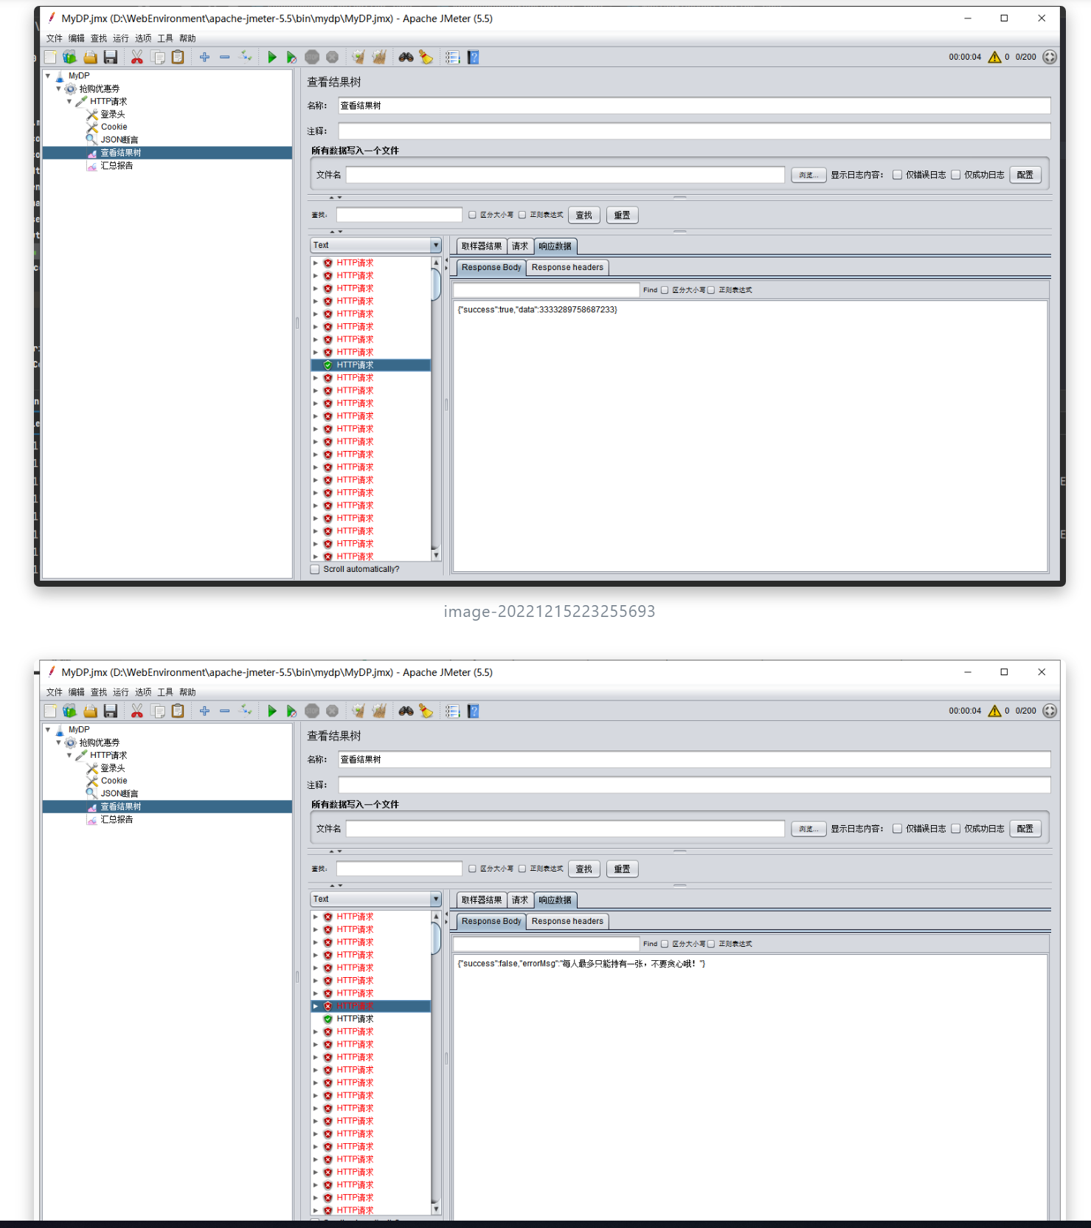The width and height of the screenshot is (1091, 1228).
Task: Click Stop sign icon in lower JMeter window
Action: [312, 711]
